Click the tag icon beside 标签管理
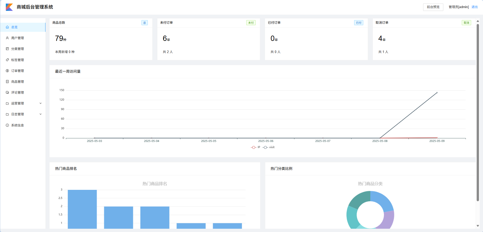 tap(7, 60)
